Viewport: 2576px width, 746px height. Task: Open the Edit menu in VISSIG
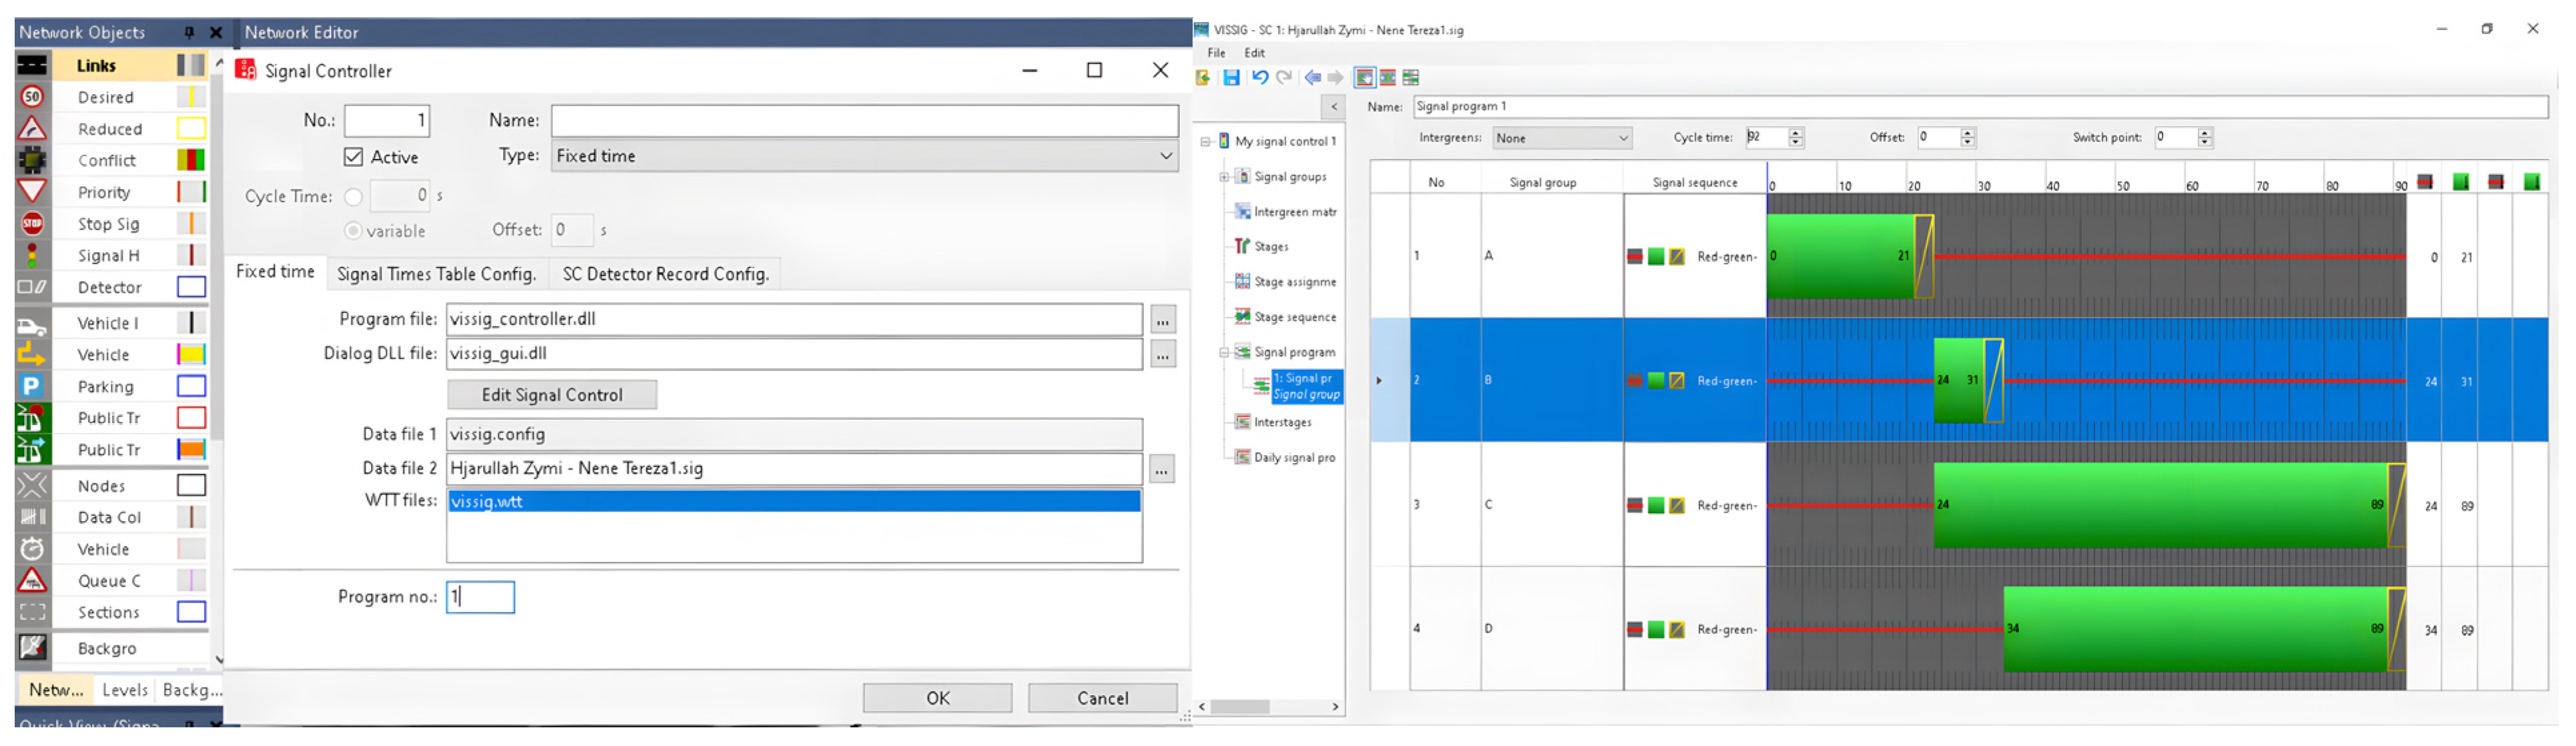click(1254, 53)
